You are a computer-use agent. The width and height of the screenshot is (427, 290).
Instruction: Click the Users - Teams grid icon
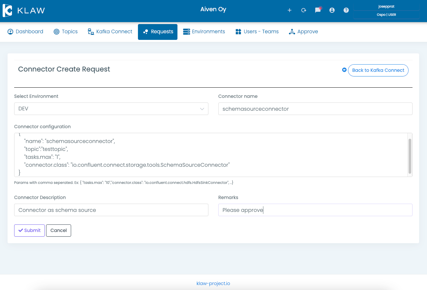click(x=238, y=31)
